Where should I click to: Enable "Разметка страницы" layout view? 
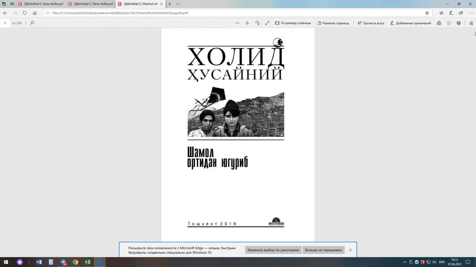334,23
